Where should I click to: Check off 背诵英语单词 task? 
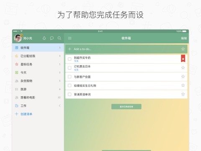70,94
